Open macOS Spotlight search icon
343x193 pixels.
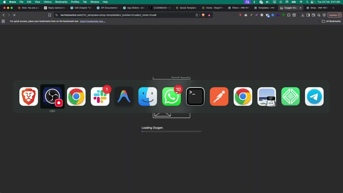pyautogui.click(x=307, y=2)
